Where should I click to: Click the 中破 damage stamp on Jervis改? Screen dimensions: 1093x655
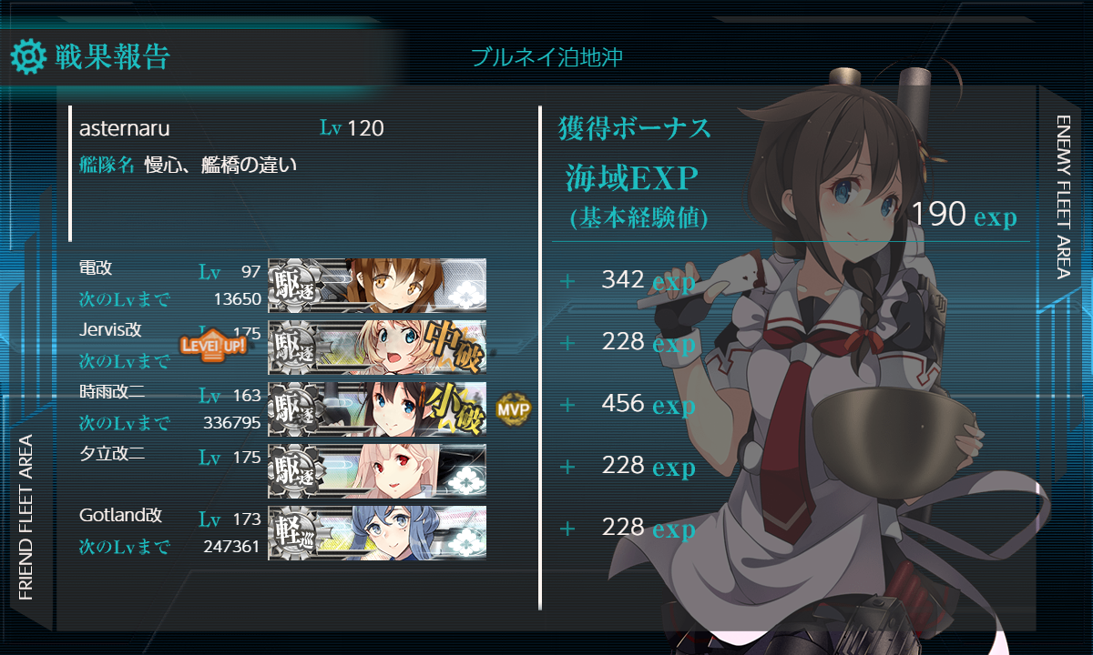coord(454,345)
